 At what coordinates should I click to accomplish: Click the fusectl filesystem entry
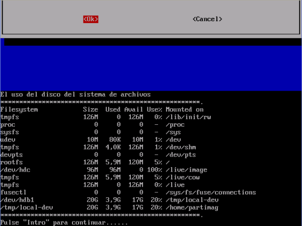[x=13, y=192]
